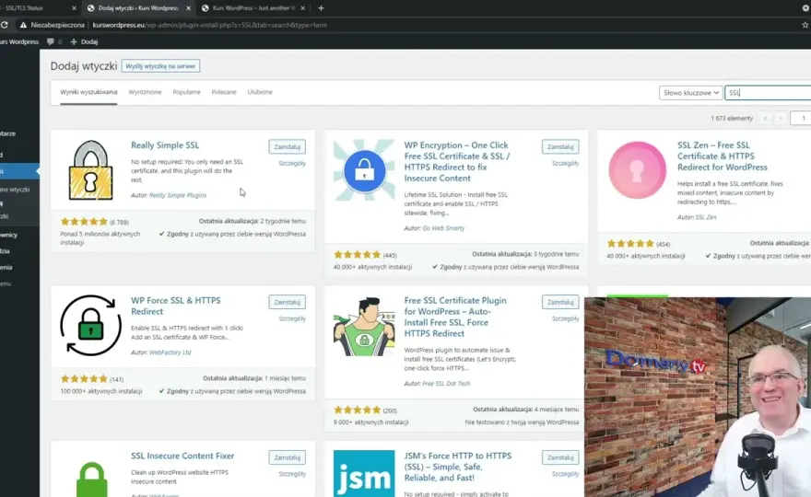Install WP Force SSL & HTTPS Redirect
Image resolution: width=811 pixels, height=497 pixels.
coord(287,302)
